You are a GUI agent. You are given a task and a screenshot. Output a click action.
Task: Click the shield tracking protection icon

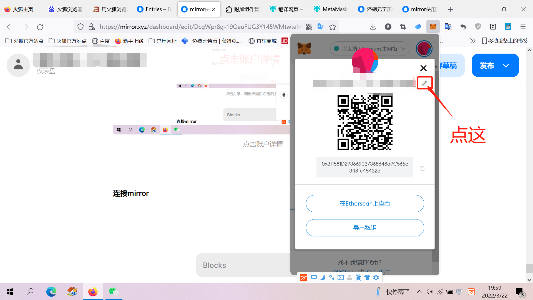pyautogui.click(x=81, y=27)
